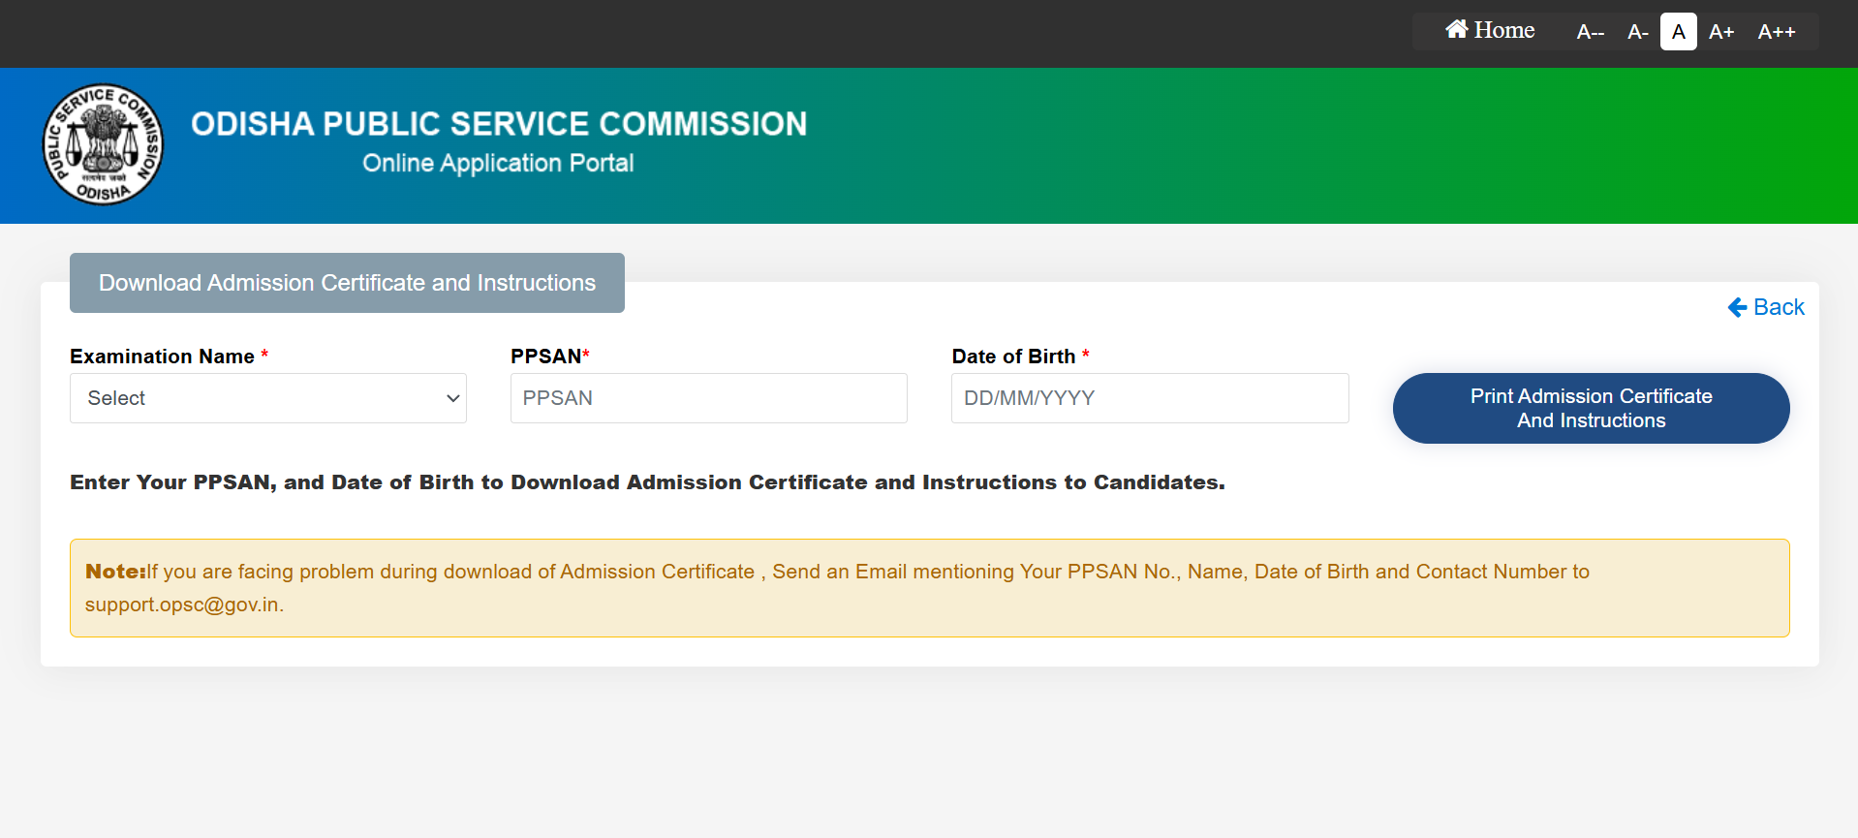Screen dimensions: 1858x838
Task: Click Print Admission Certificate And Instructions
Action: (x=1591, y=408)
